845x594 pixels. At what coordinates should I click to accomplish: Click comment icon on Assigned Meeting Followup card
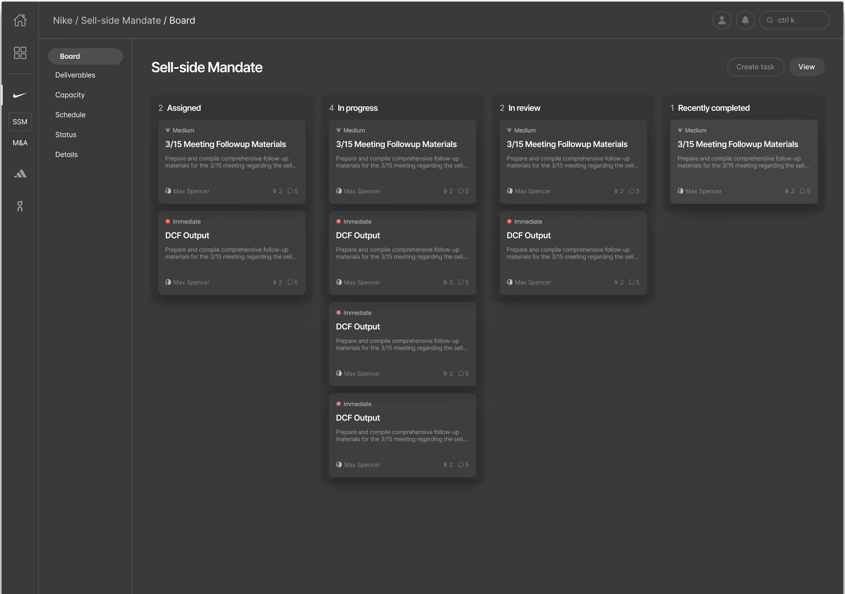click(290, 191)
